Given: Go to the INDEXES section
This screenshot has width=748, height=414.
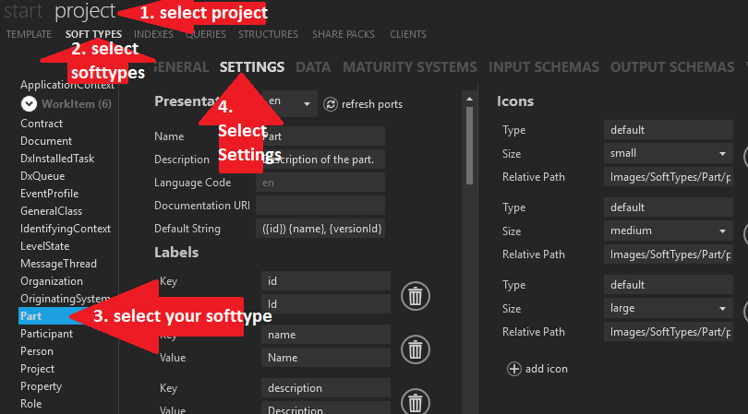Looking at the screenshot, I should (x=153, y=34).
